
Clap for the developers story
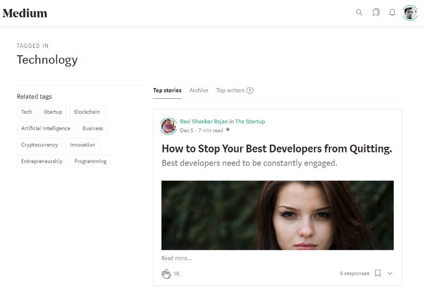[166, 274]
